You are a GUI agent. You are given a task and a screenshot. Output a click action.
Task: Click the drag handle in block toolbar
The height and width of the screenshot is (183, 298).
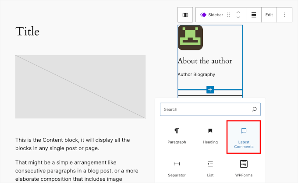(x=228, y=15)
